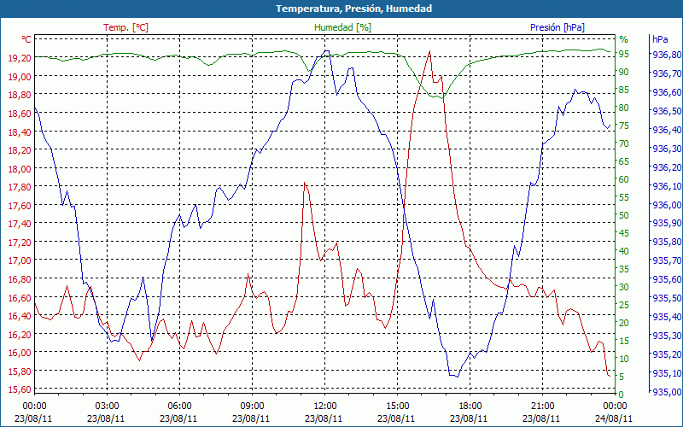Click the "17,40" temperature axis value

click(x=20, y=224)
